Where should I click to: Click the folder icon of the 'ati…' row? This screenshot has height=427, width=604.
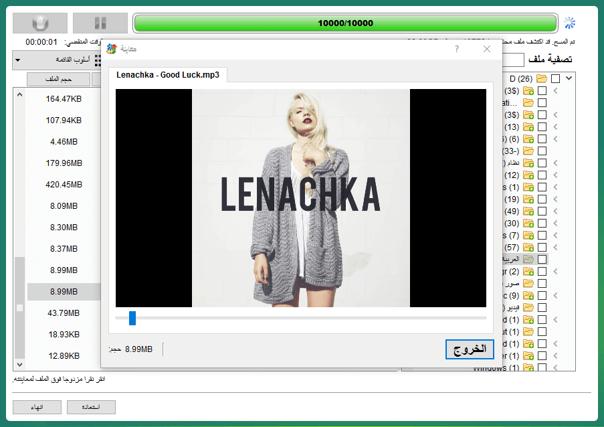(x=528, y=103)
